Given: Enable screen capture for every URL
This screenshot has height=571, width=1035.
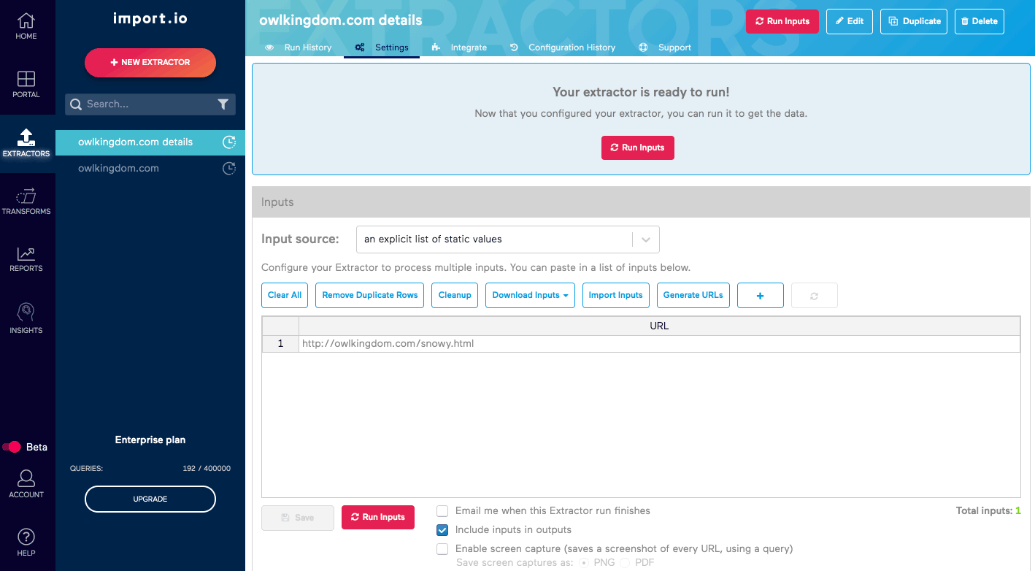Looking at the screenshot, I should [x=442, y=548].
